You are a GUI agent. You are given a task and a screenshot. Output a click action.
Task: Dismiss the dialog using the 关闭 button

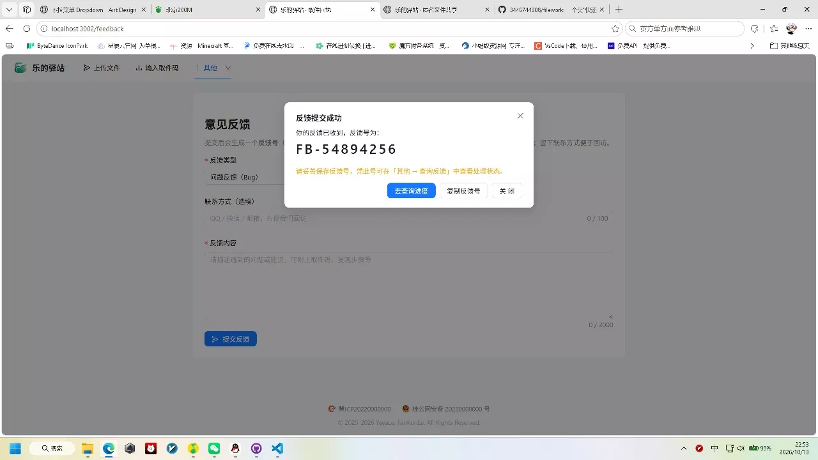tap(507, 190)
